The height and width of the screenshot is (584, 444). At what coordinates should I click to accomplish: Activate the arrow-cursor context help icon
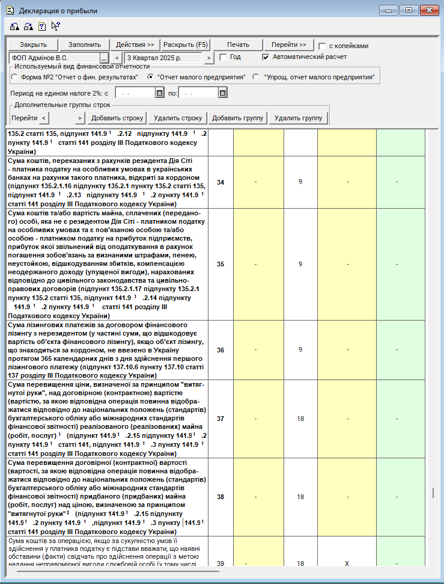[55, 26]
